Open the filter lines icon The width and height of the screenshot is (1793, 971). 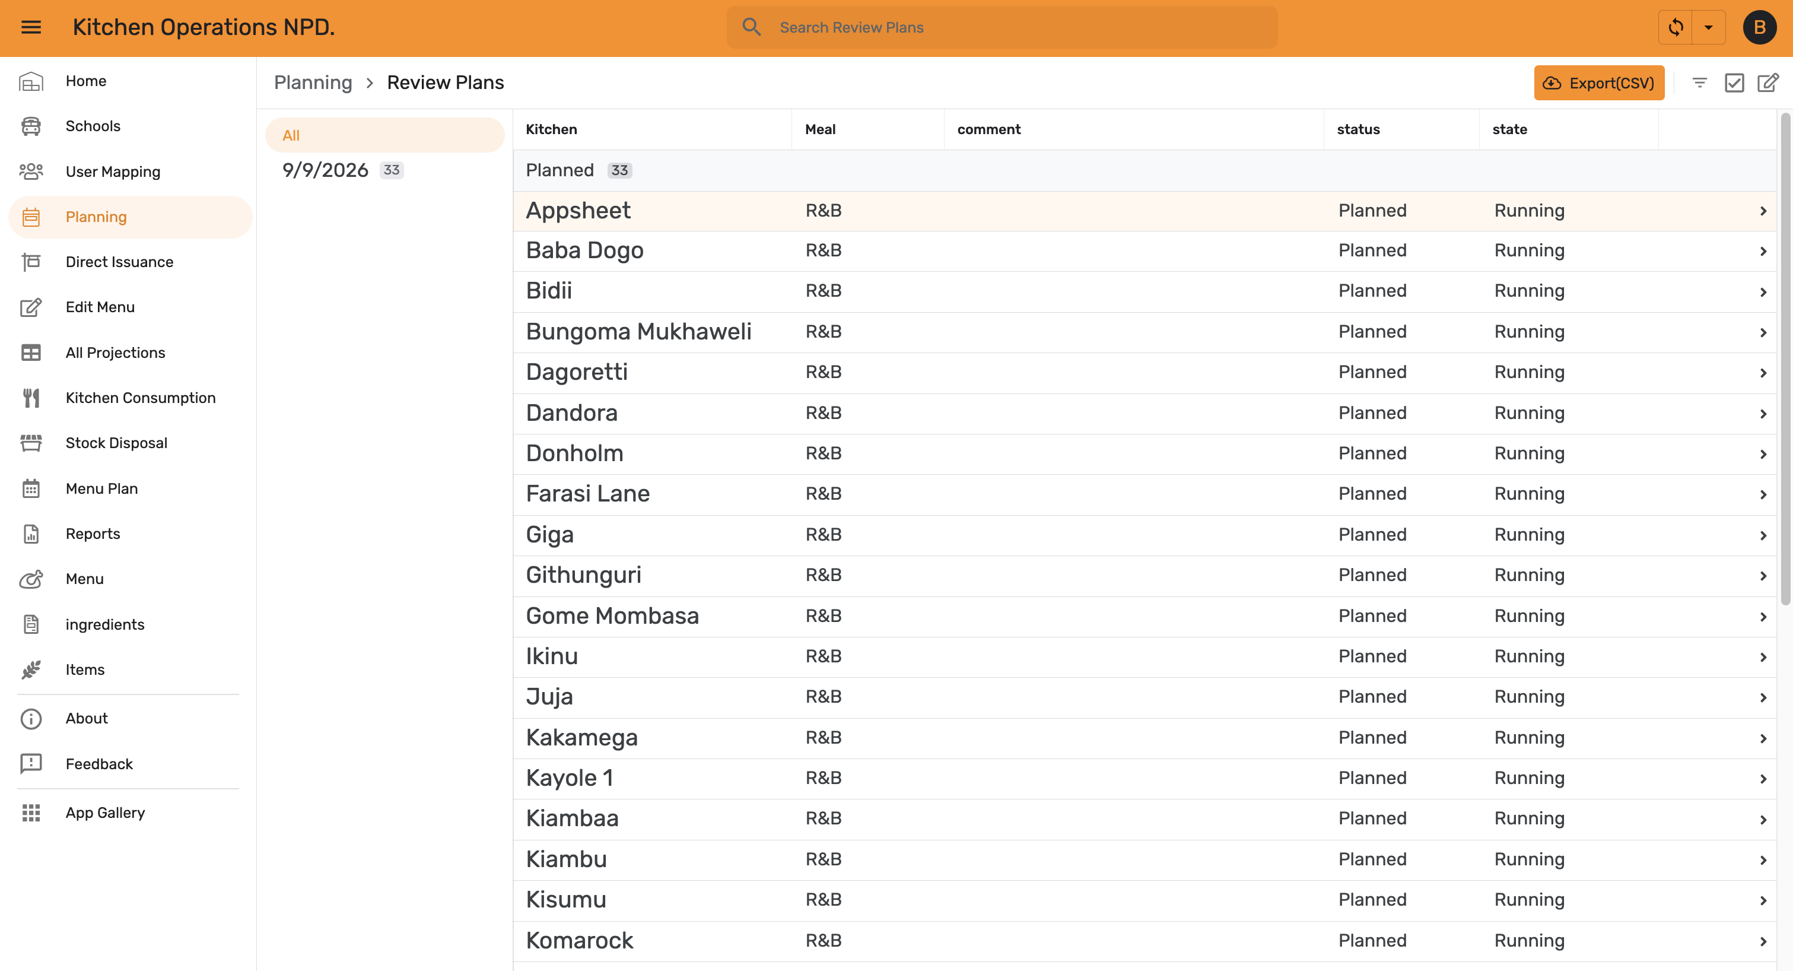pos(1699,83)
